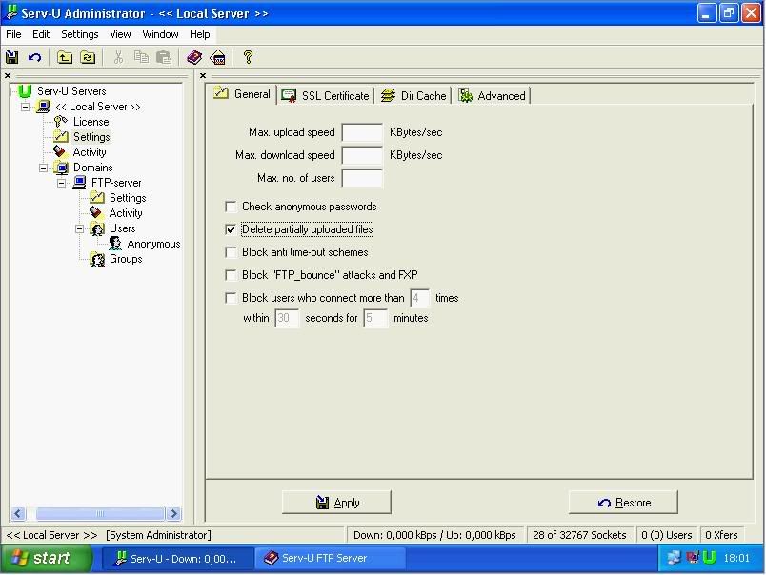Image resolution: width=766 pixels, height=575 pixels.
Task: Switch to the SSL Certificate tab
Action: [x=326, y=95]
